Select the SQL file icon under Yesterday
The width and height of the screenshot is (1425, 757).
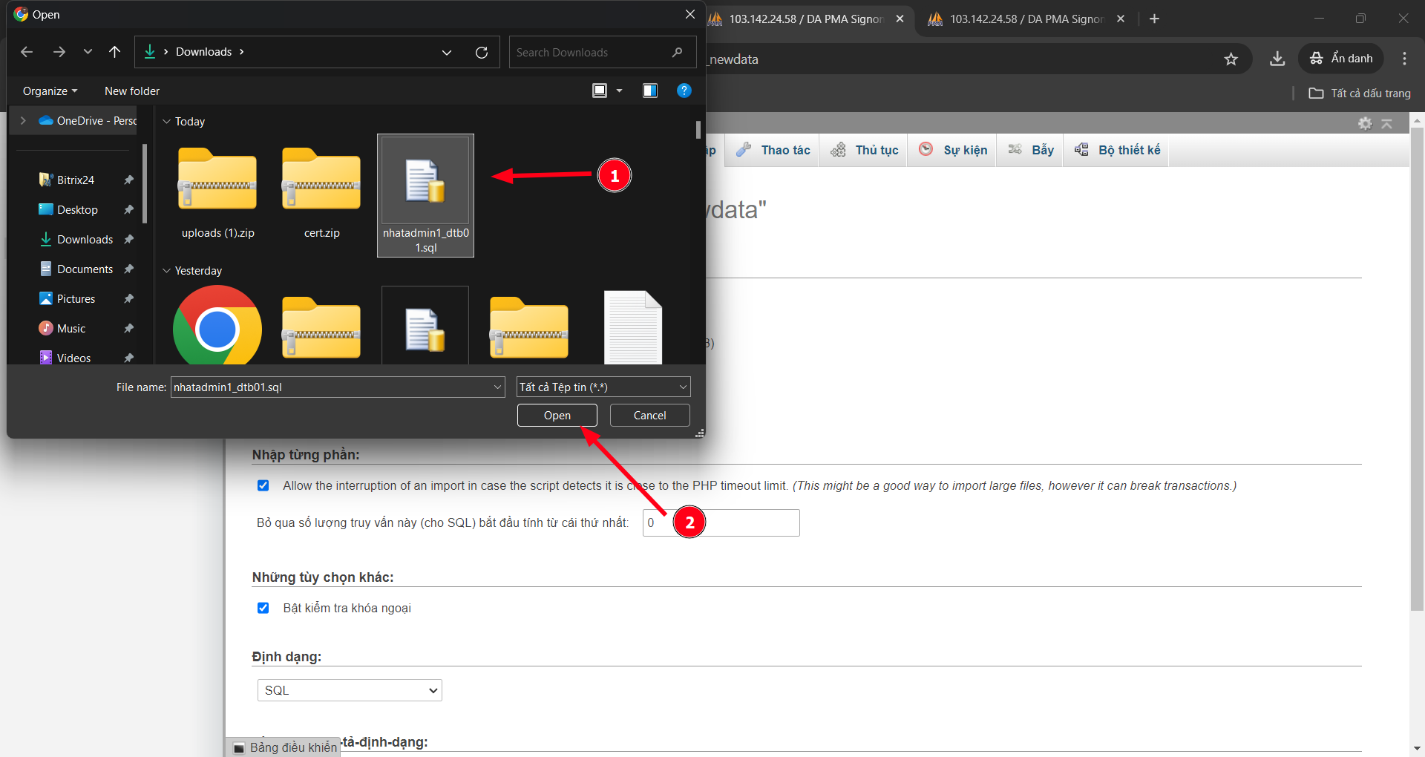click(425, 326)
